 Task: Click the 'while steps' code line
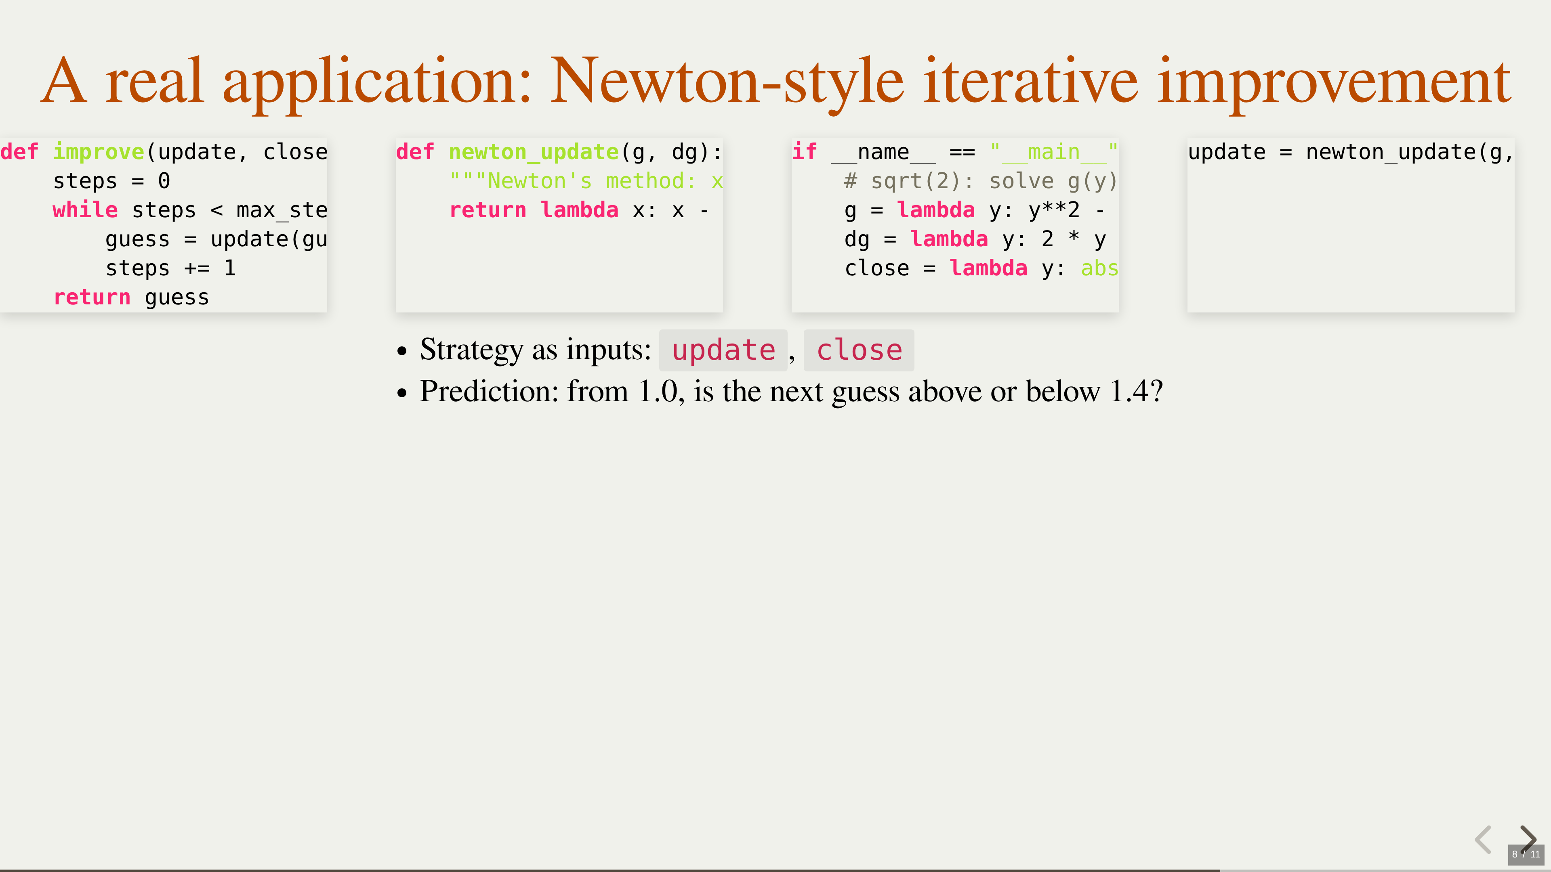click(190, 210)
